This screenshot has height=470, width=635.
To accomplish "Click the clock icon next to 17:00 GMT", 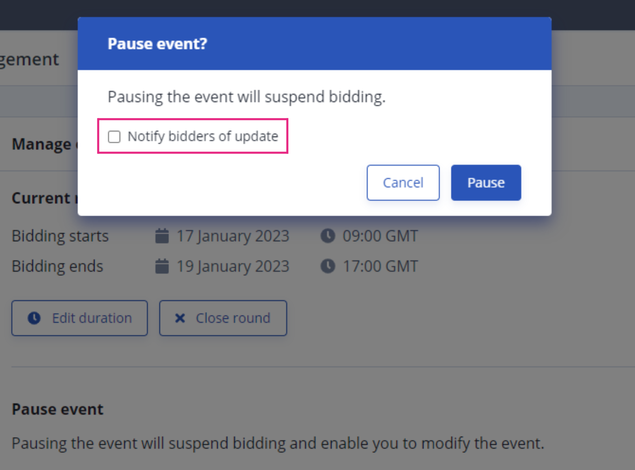I will click(328, 266).
